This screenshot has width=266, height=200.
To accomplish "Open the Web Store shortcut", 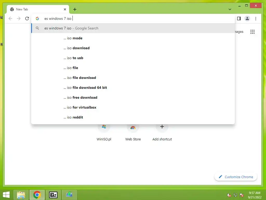I will click(x=133, y=133).
